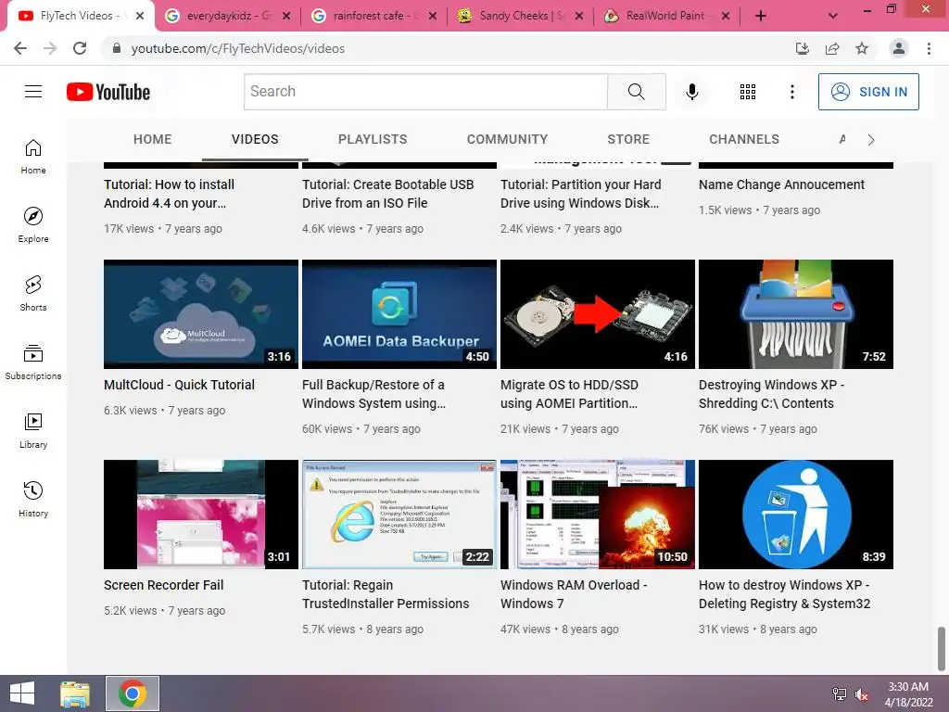
Task: Open Create Bootable USB Drive tutorial link
Action: click(388, 194)
